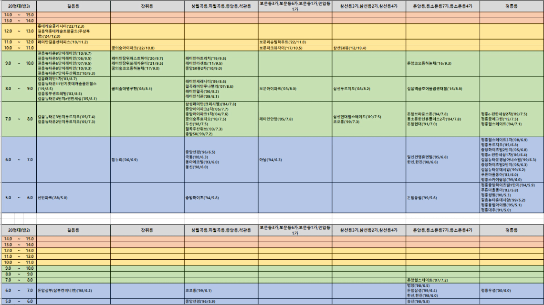
Task: Click 길음동 header in the 방2 table
Action: [73, 230]
